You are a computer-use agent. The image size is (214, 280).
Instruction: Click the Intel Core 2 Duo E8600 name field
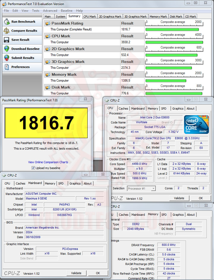point(155,117)
